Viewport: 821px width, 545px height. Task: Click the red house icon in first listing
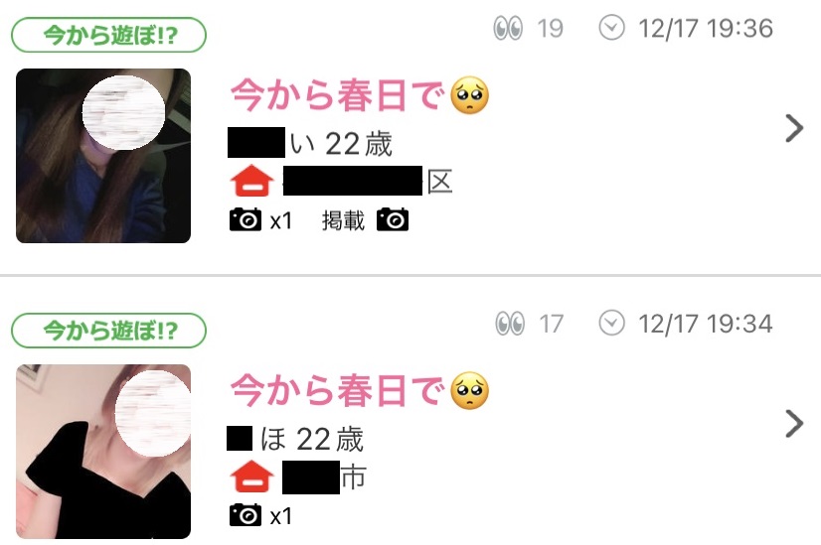click(x=251, y=181)
